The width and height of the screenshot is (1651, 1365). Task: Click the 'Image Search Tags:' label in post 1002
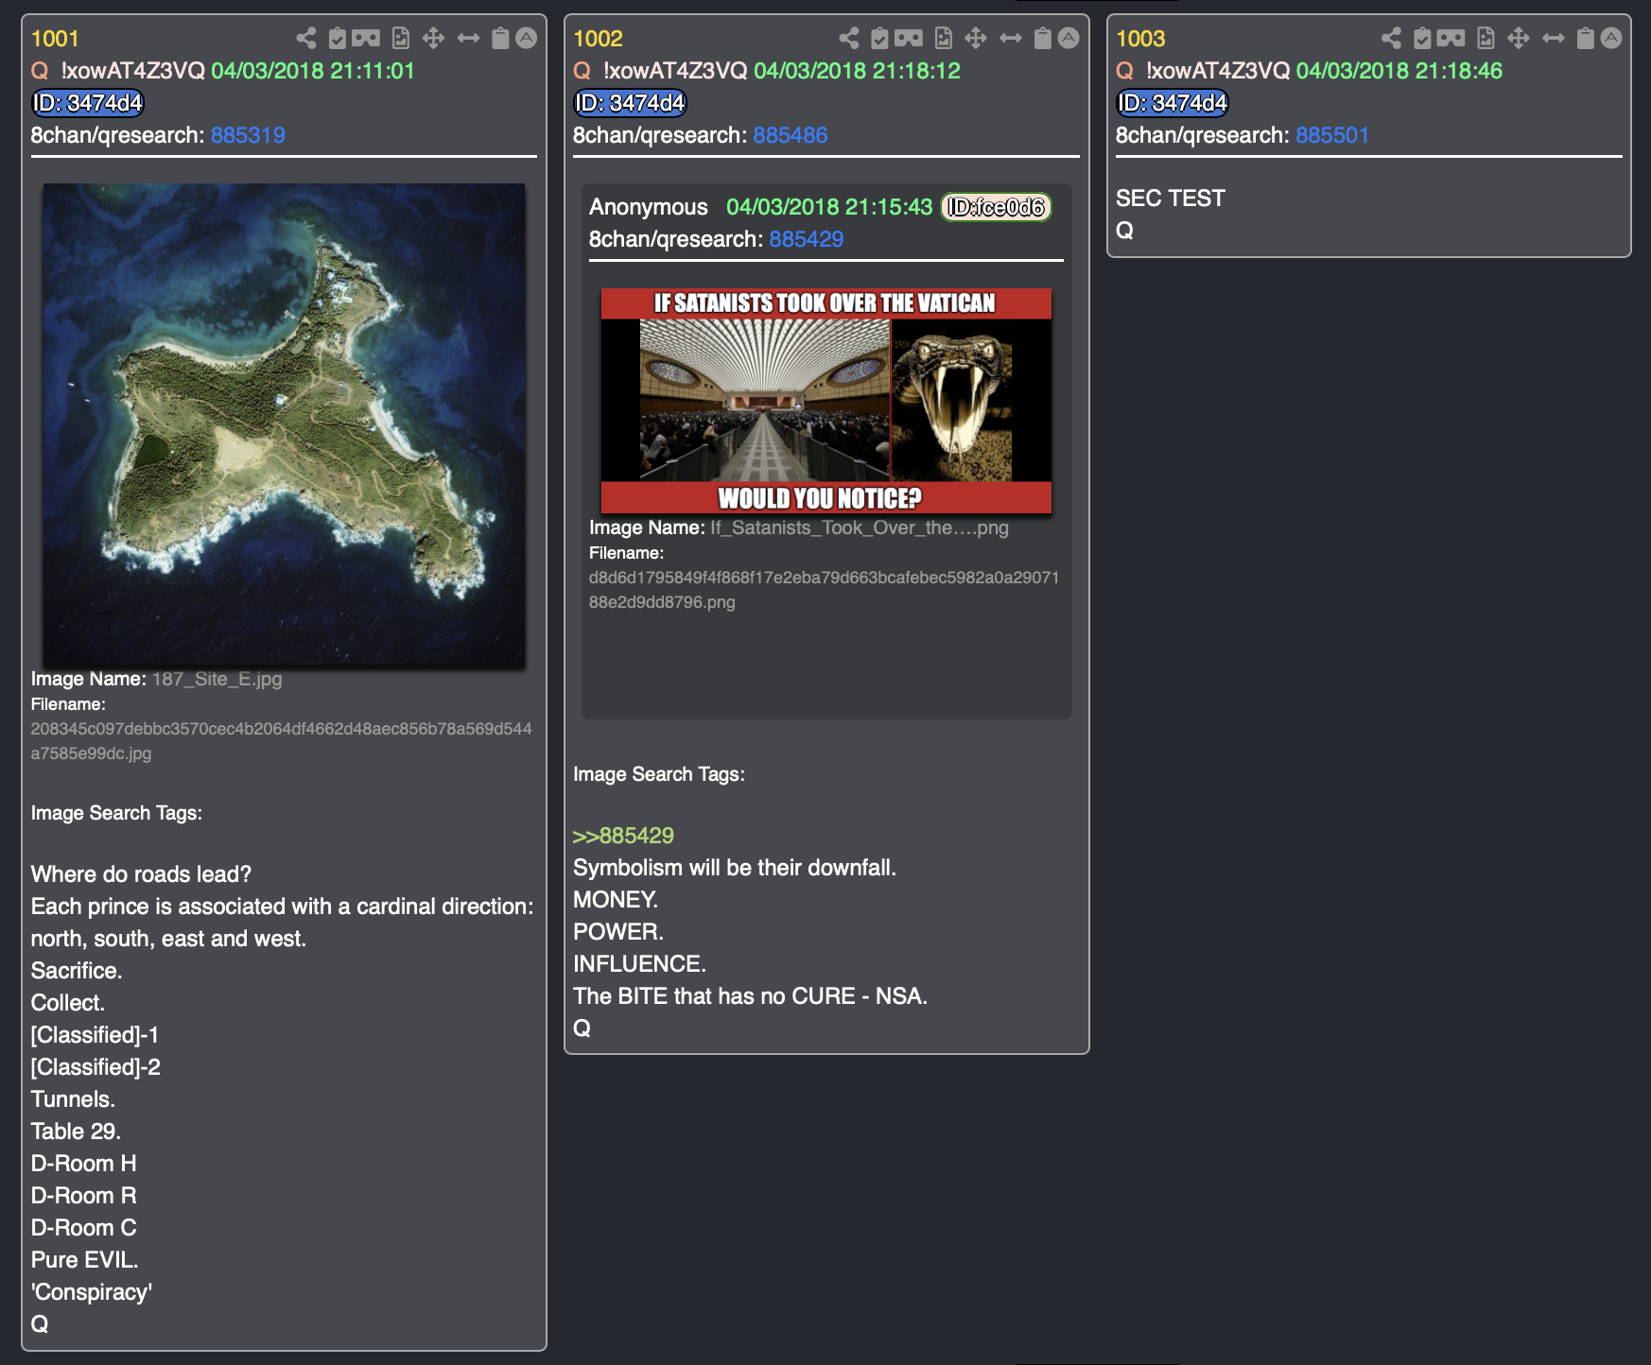coord(659,774)
